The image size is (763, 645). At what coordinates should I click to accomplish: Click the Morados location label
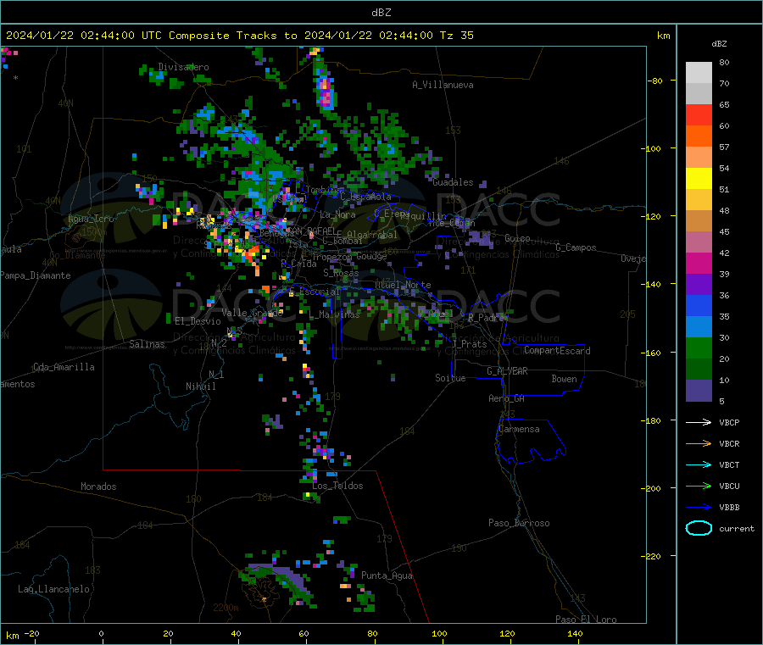[x=99, y=487]
